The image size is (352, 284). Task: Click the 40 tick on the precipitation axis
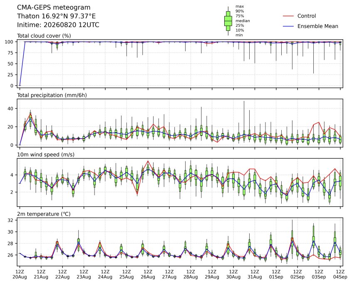coord(11,108)
